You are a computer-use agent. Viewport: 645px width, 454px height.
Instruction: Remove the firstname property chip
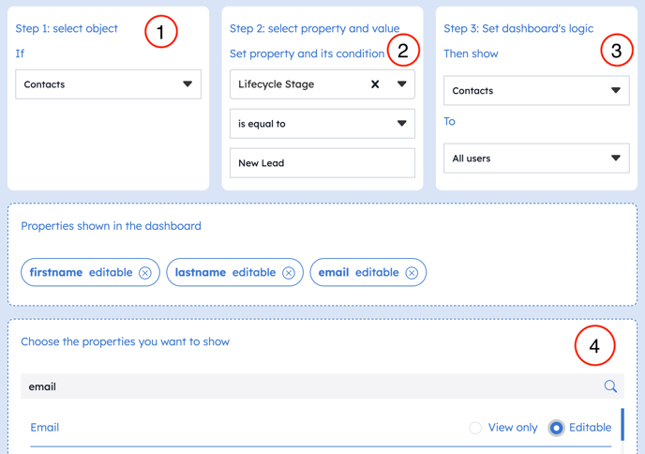point(145,273)
